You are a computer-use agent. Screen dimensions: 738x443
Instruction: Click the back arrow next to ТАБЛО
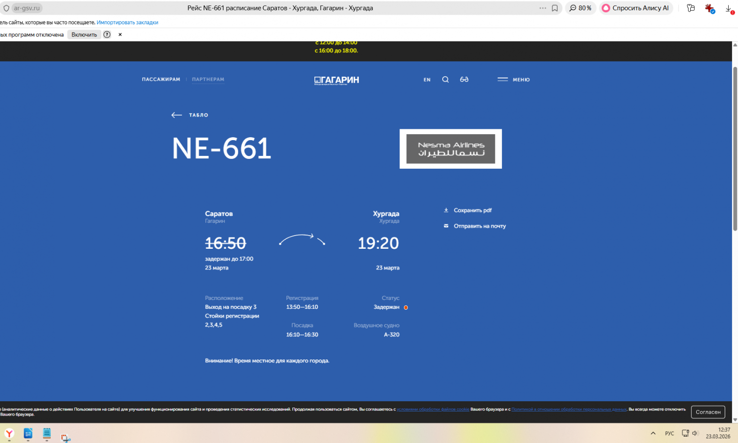click(x=177, y=115)
